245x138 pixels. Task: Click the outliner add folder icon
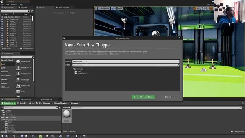point(32,11)
